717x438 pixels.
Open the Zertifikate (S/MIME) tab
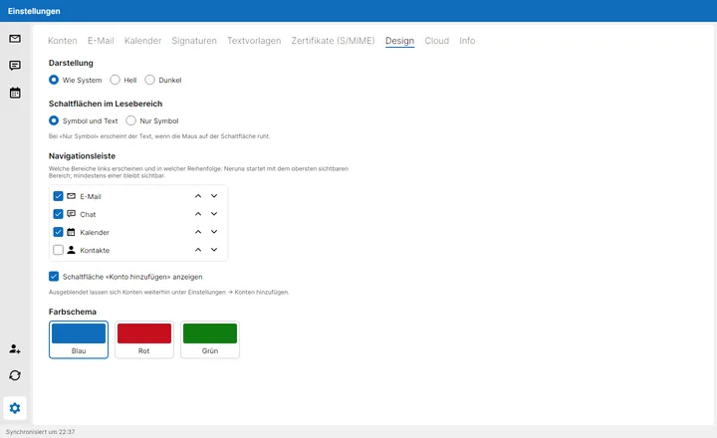333,41
